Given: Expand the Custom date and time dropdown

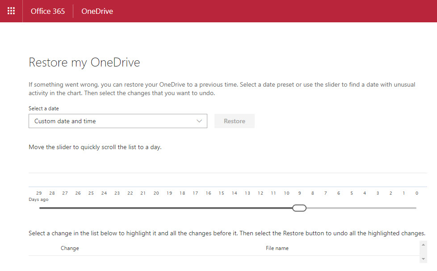Looking at the screenshot, I should [x=118, y=121].
